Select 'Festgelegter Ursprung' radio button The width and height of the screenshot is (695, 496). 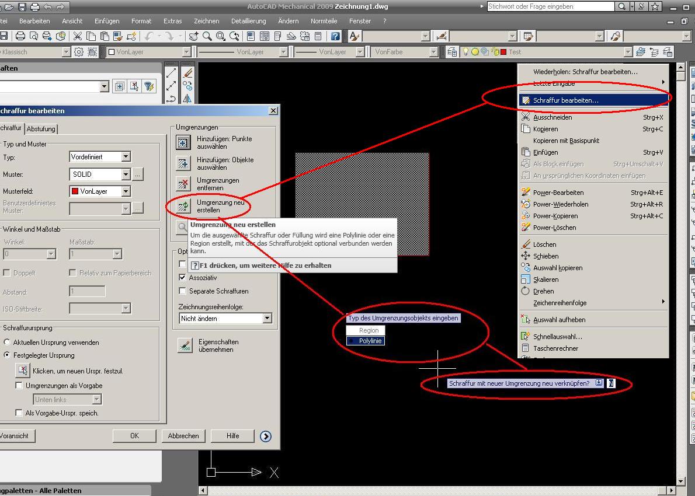[6, 355]
